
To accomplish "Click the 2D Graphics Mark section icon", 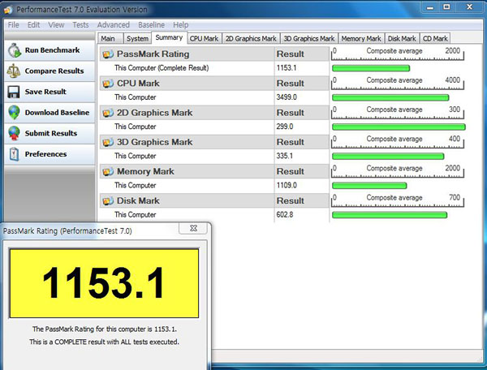I will tap(108, 113).
